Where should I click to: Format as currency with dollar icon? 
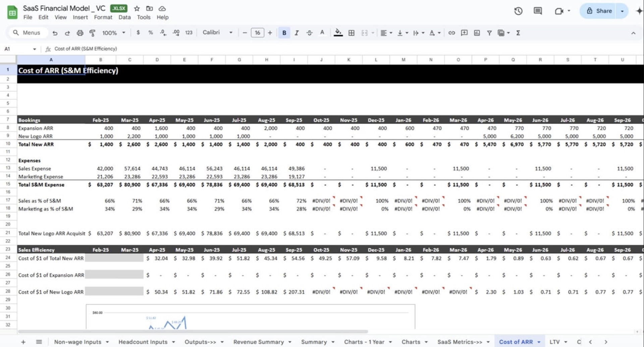(138, 33)
